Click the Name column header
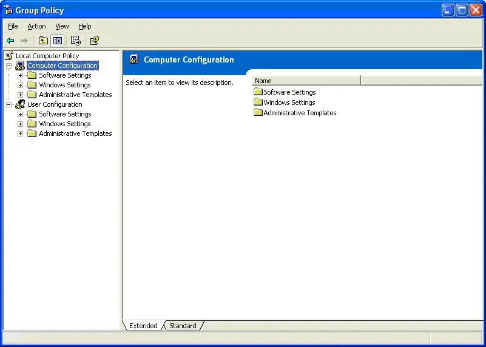 [306, 81]
